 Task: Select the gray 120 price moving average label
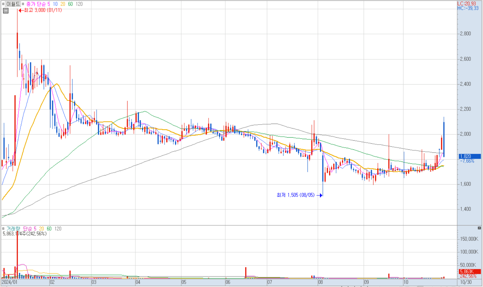79,4
